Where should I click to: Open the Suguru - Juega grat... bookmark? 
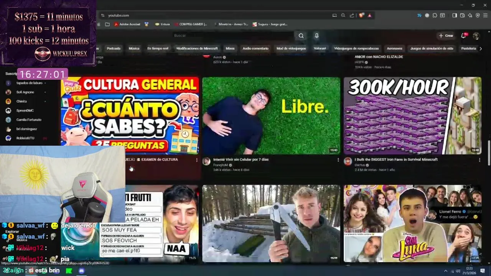(270, 24)
